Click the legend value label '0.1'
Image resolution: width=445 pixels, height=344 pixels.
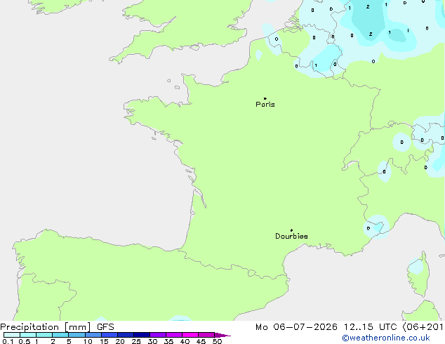(8, 341)
